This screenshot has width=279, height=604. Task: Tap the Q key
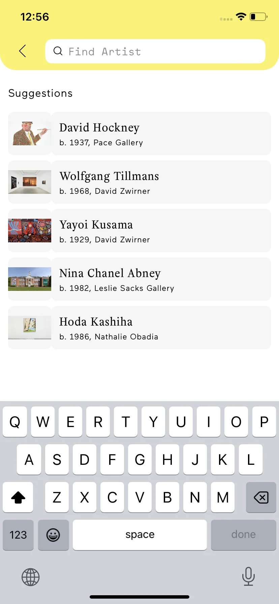[x=15, y=422]
